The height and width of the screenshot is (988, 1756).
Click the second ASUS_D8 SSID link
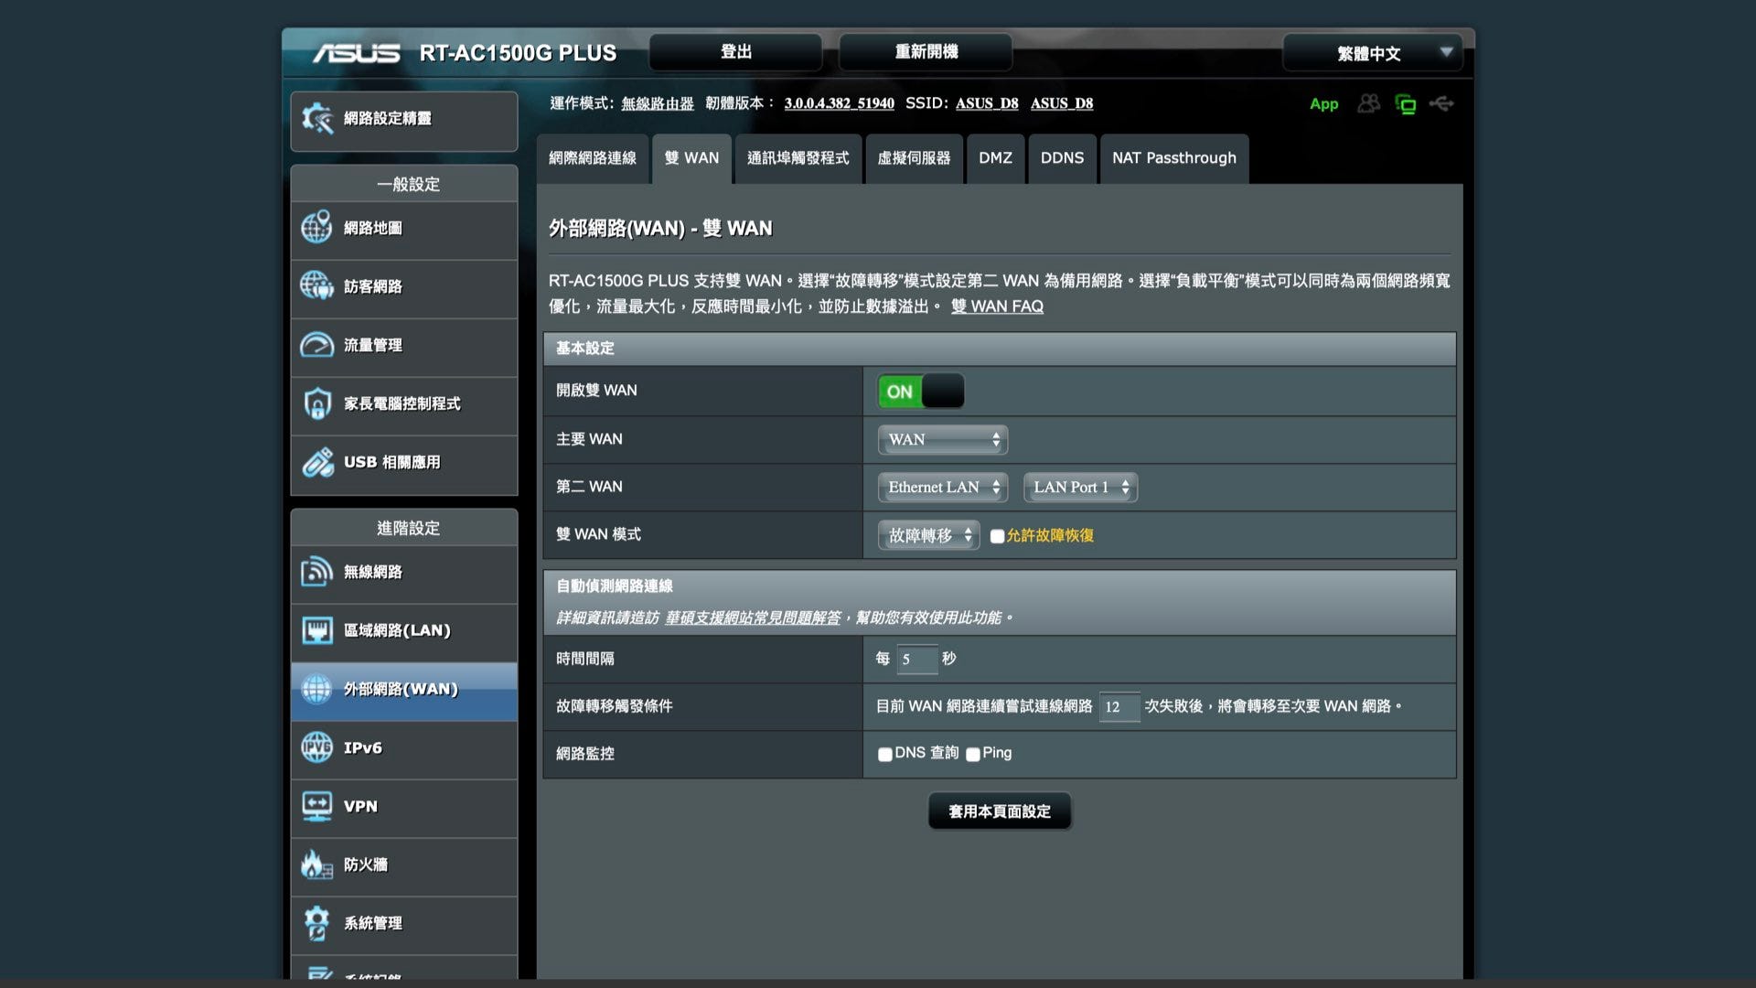point(1062,103)
